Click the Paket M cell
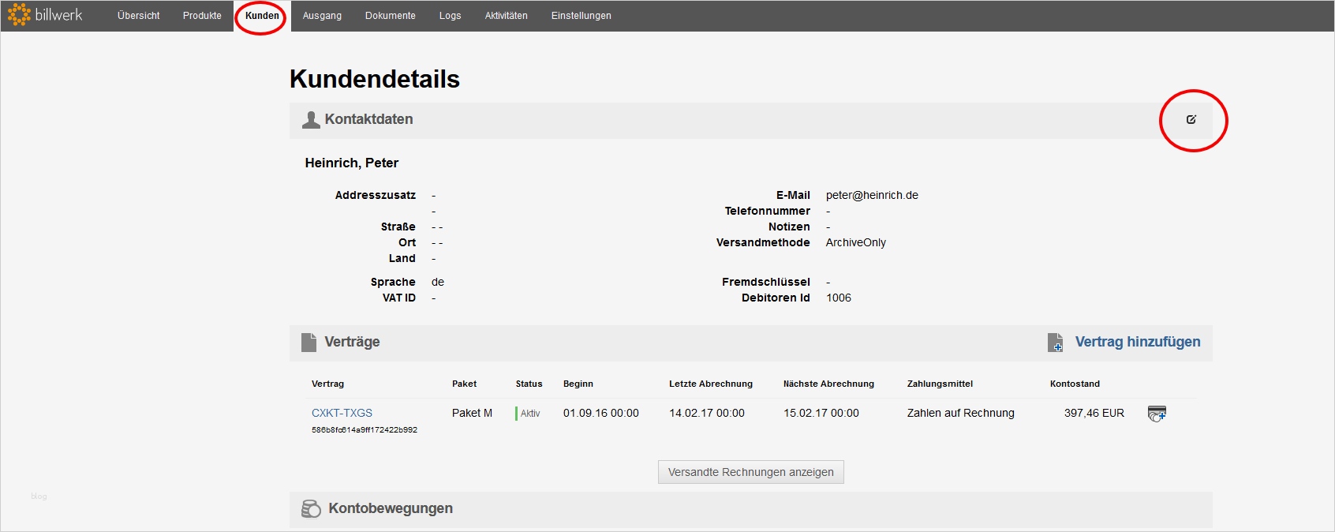The width and height of the screenshot is (1335, 532). tap(472, 413)
